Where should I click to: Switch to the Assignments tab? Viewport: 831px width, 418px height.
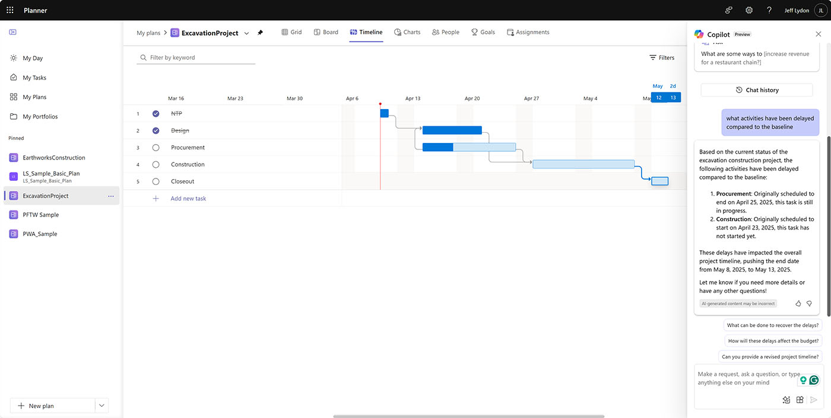(528, 32)
